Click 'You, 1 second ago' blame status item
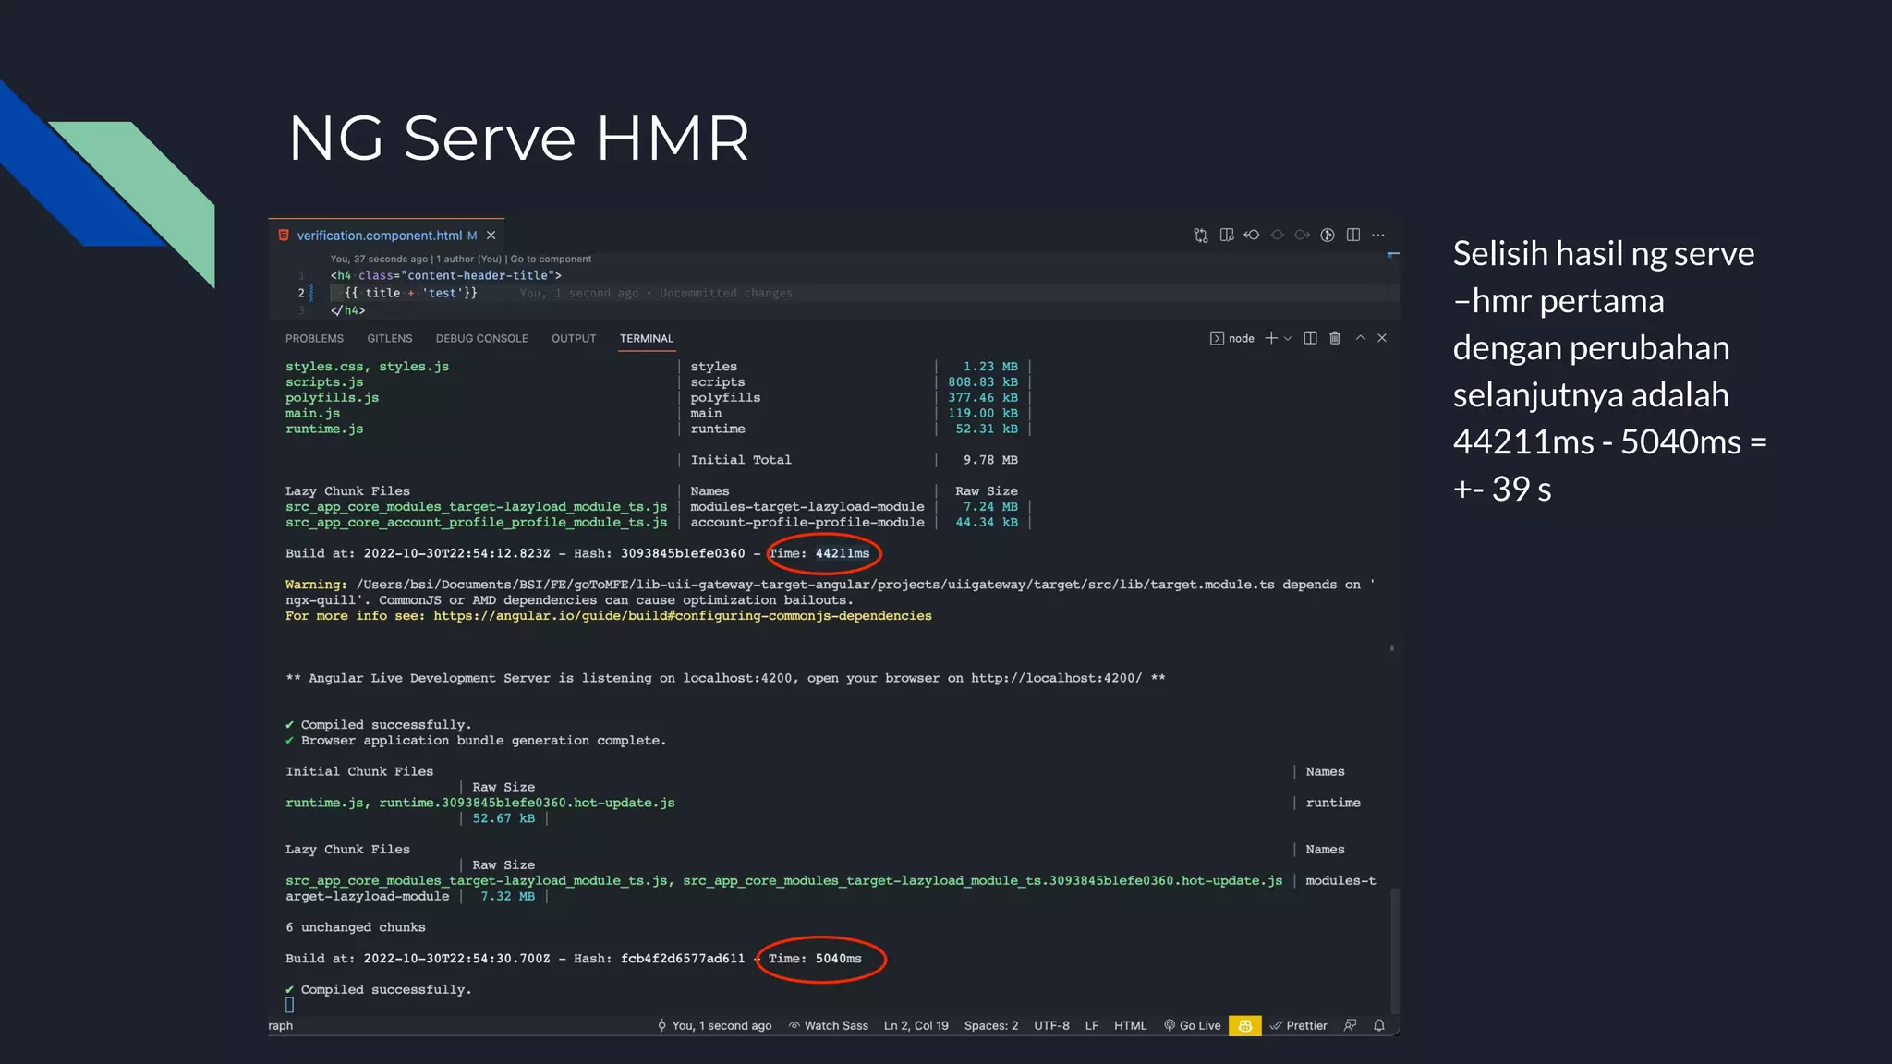 coord(714,1026)
